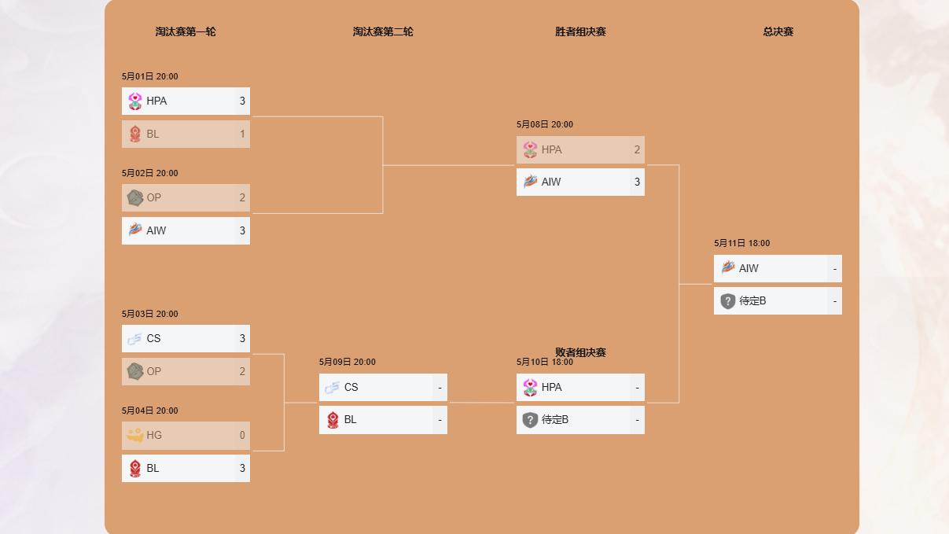949x534 pixels.
Task: Click CS team logo in May 03 match
Action: tap(135, 338)
